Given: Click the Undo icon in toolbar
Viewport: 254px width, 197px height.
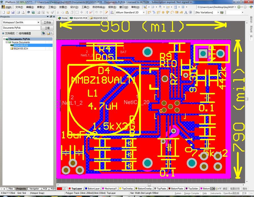Looking at the screenshot, I should tap(96, 12).
